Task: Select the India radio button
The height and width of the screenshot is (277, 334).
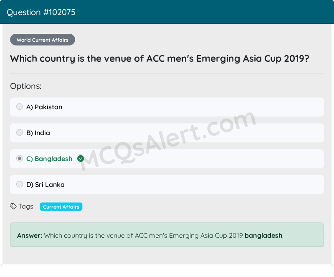Action: click(20, 133)
